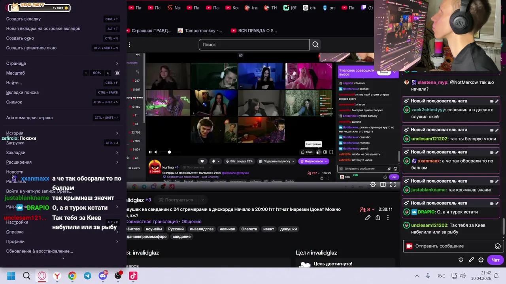Pause the kur1mo stream video

pyautogui.click(x=150, y=152)
